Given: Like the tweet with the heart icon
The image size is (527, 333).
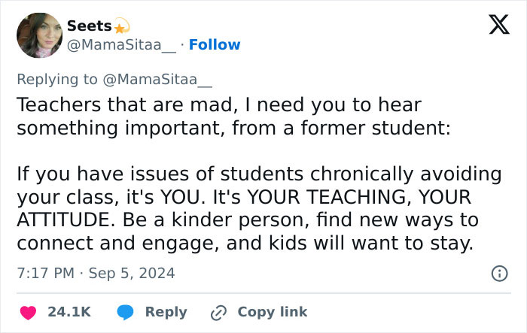Looking at the screenshot, I should point(26,312).
